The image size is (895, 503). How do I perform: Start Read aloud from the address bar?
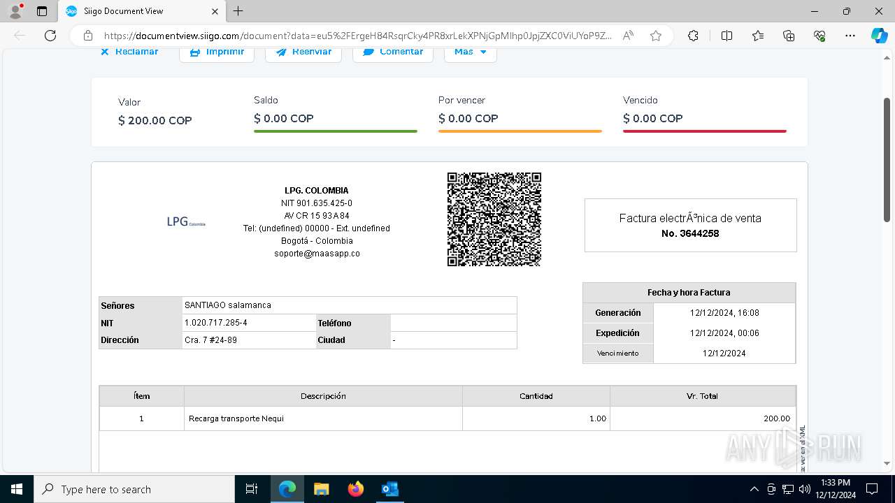(x=628, y=36)
